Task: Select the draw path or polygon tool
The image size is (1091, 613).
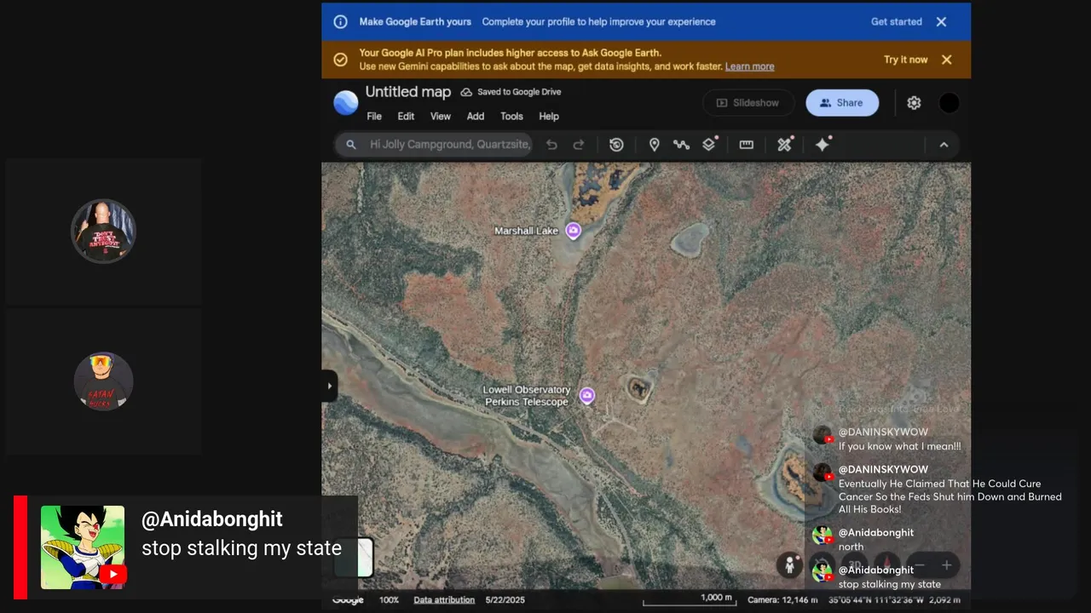Action: pyautogui.click(x=681, y=145)
